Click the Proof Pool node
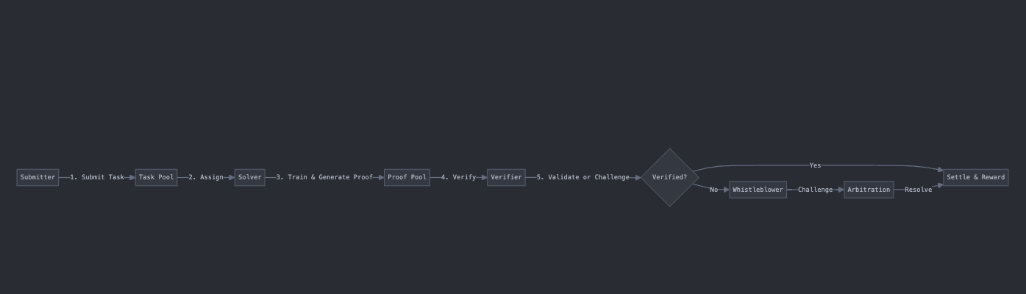Image resolution: width=1026 pixels, height=294 pixels. (407, 177)
